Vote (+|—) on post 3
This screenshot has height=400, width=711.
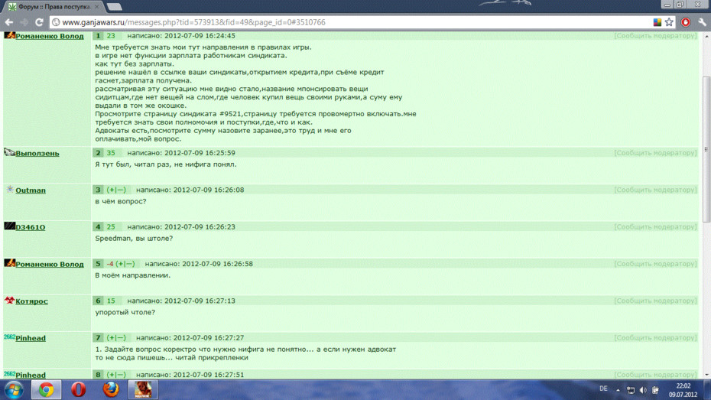tap(116, 190)
